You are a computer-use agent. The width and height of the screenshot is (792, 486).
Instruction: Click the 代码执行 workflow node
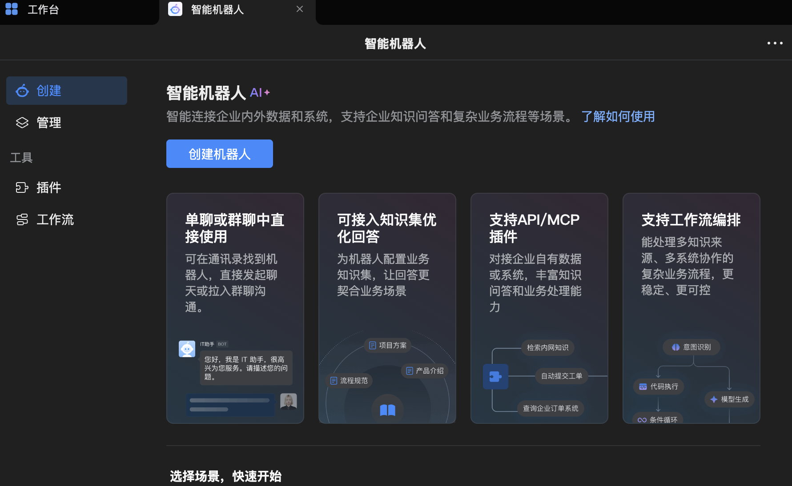click(659, 386)
